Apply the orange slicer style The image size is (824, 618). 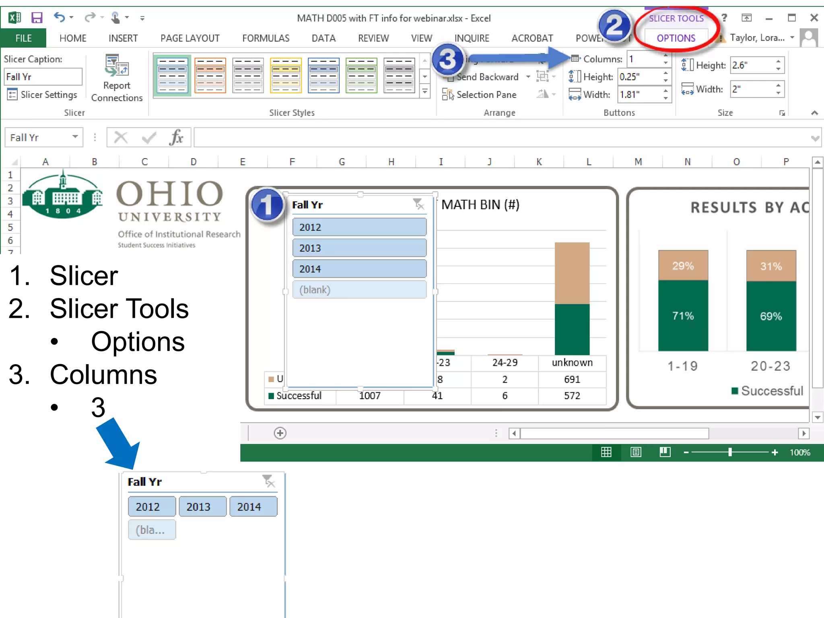tap(210, 76)
